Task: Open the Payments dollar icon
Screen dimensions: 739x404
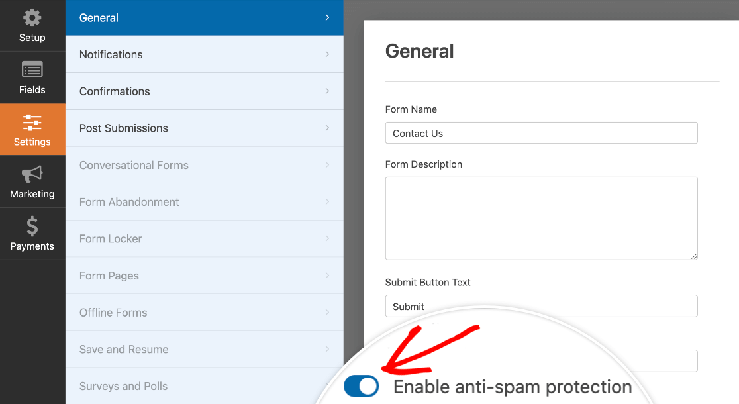Action: pos(32,227)
